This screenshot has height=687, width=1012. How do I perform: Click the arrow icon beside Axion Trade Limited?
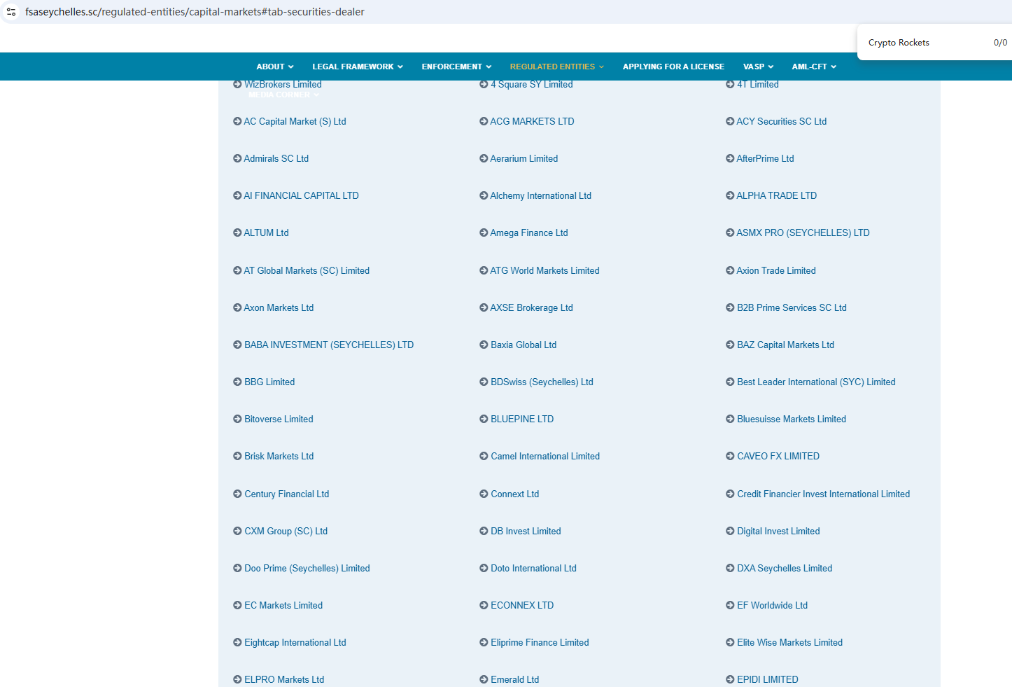730,270
